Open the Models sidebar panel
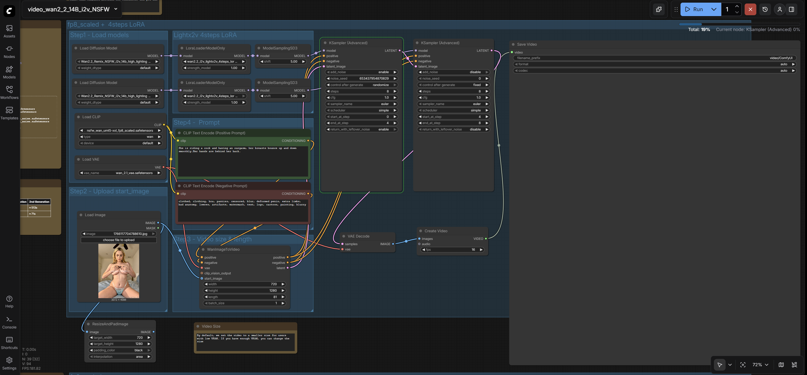The width and height of the screenshot is (807, 375). pos(9,72)
